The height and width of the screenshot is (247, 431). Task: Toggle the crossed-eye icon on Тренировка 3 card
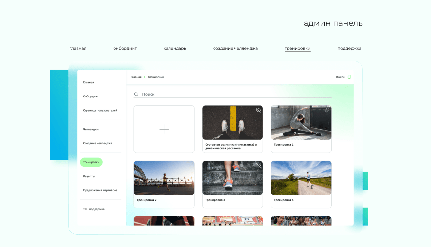click(x=258, y=166)
